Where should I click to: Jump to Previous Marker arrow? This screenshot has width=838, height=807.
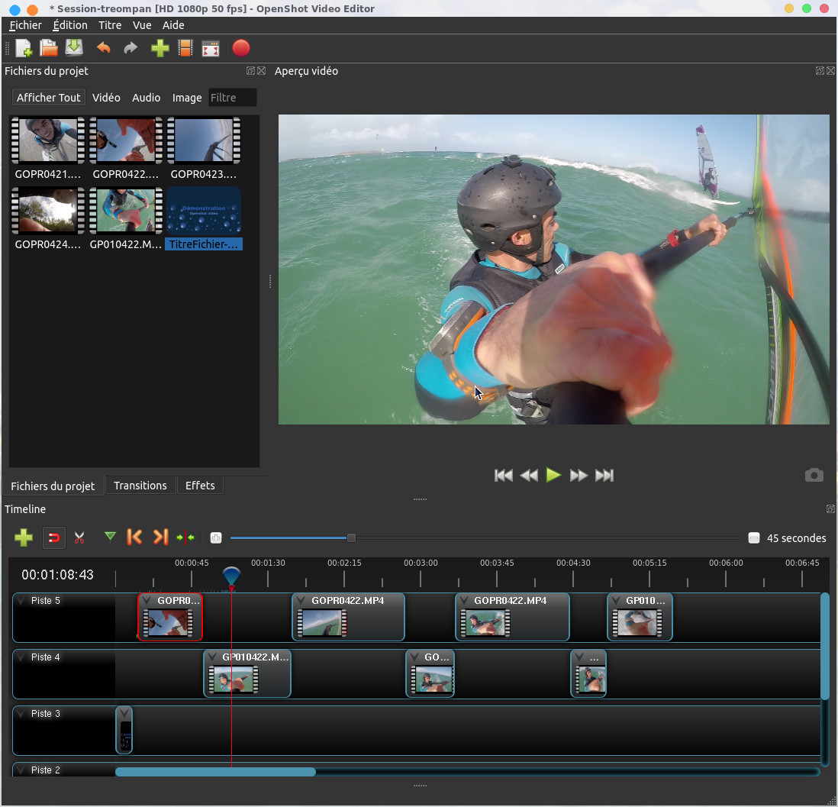pos(134,537)
